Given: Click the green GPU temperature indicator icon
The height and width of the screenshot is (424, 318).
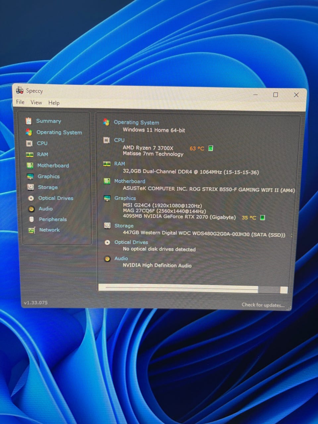Looking at the screenshot, I should (x=262, y=217).
